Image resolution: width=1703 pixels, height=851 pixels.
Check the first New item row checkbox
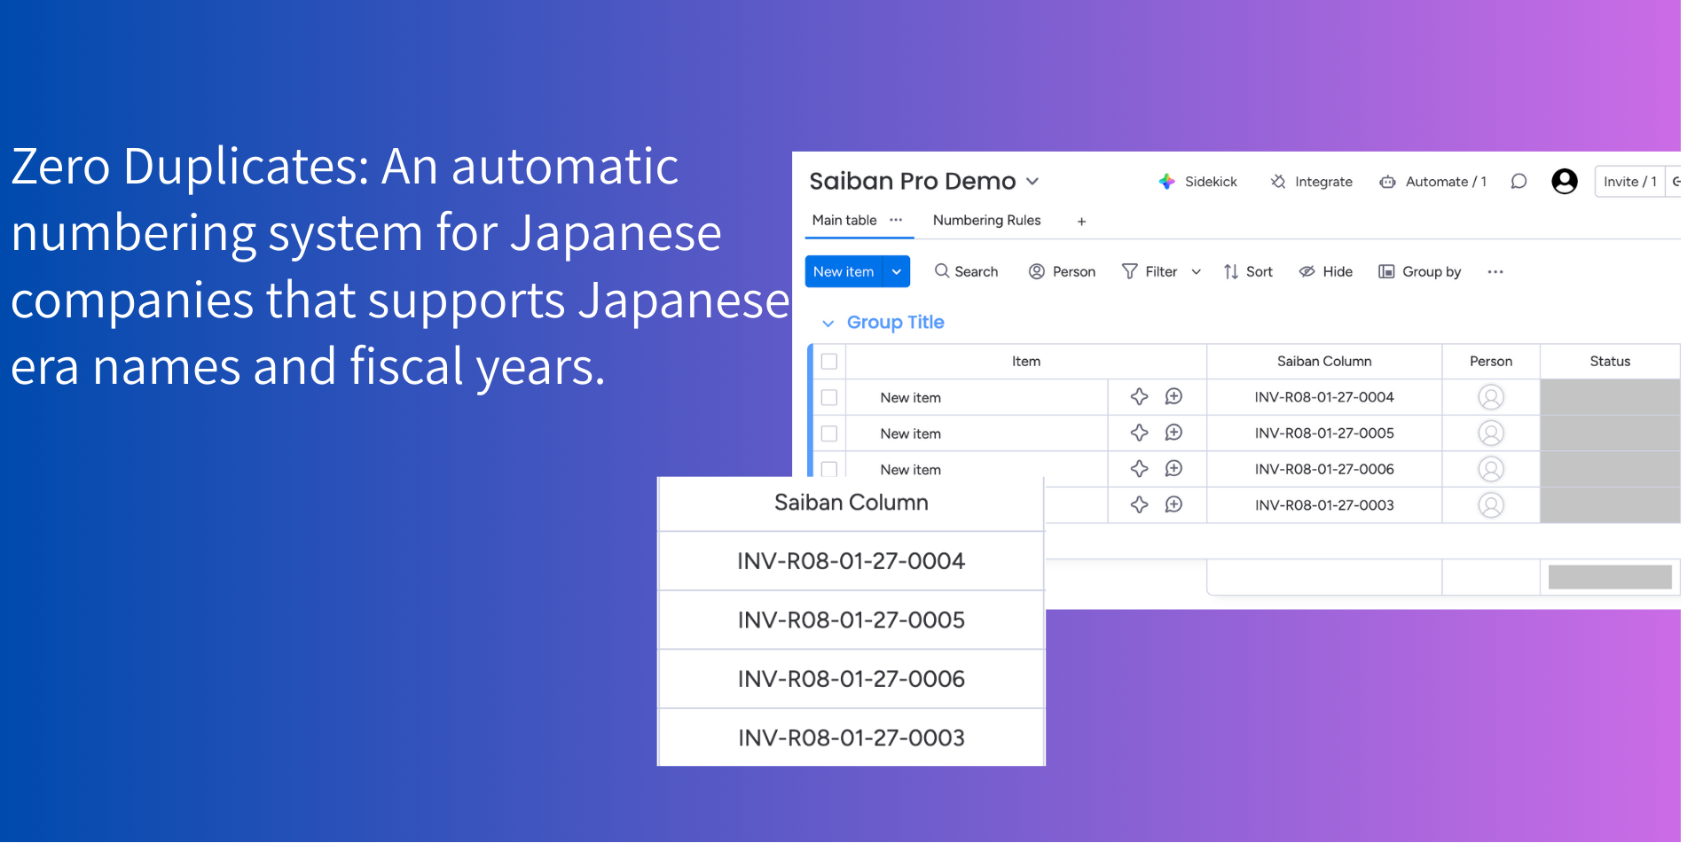coord(829,398)
